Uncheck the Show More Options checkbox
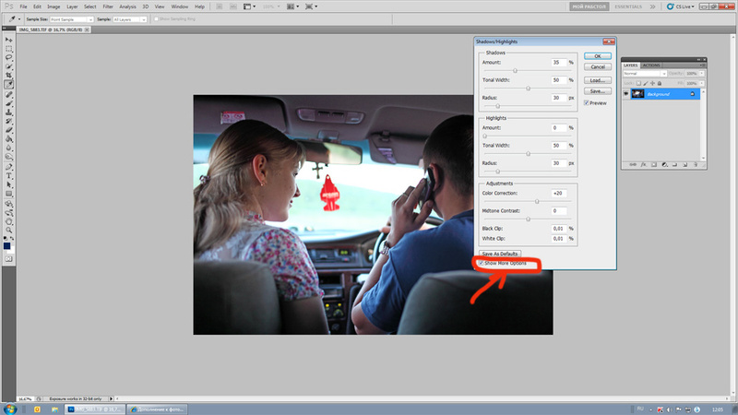Screen dimensions: 738x415 (x=482, y=263)
